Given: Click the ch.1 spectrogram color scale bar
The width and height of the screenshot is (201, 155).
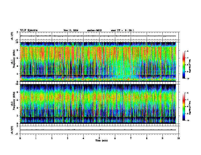Looking at the screenshot, I should 184,65.
